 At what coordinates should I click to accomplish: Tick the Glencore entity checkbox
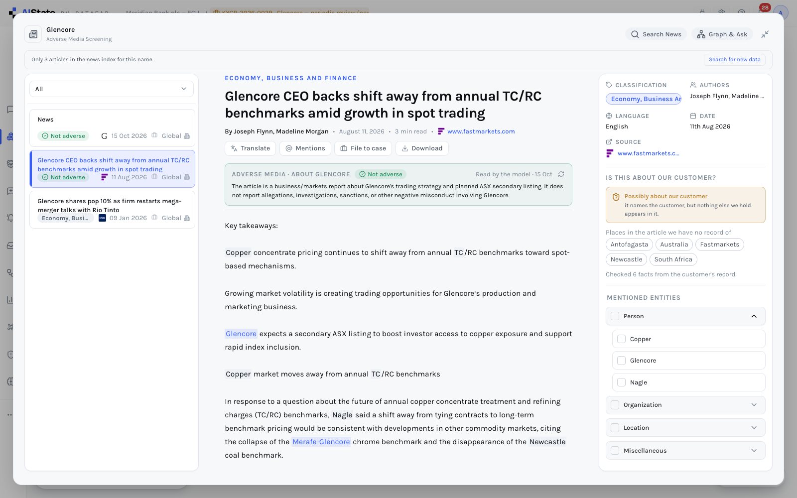tap(622, 361)
